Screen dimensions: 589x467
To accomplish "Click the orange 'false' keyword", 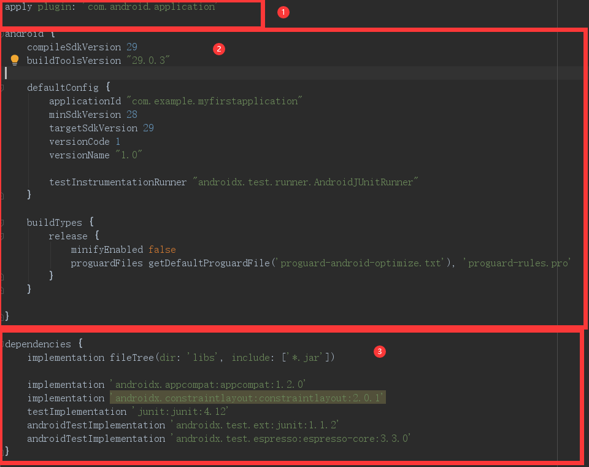I will click(x=162, y=250).
